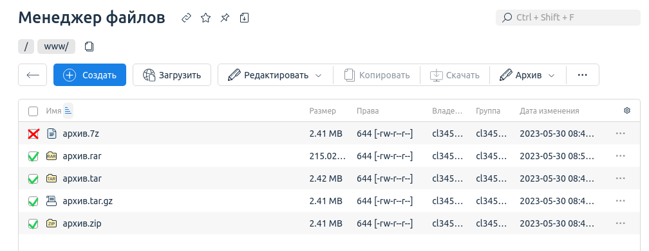Image resolution: width=649 pixels, height=251 pixels.
Task: Select the file name архив.7z
Action: (x=80, y=134)
